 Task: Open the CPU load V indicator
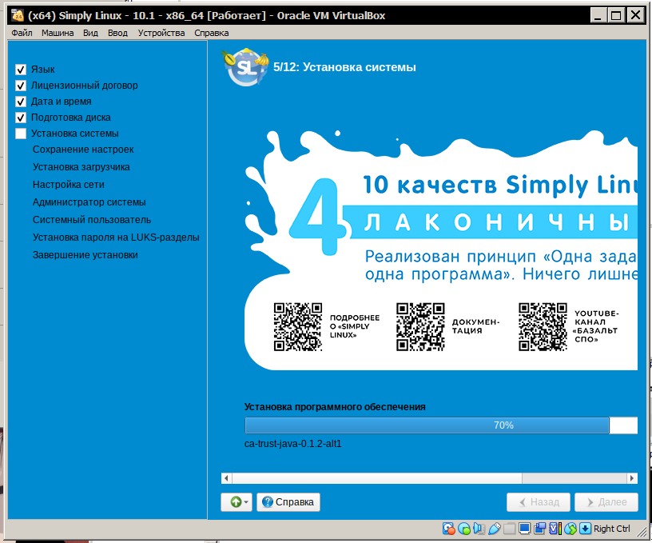point(555,529)
